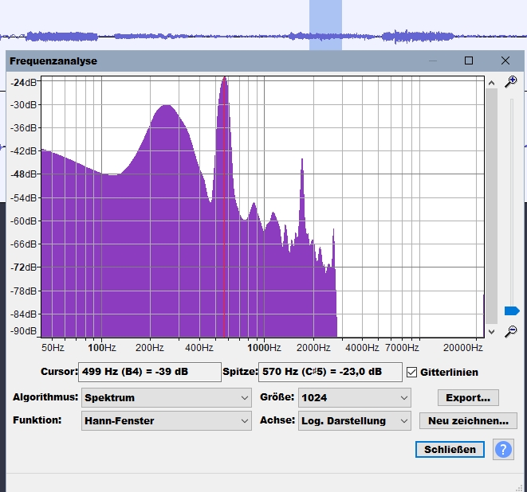The height and width of the screenshot is (492, 527).
Task: Open help via the question mark icon
Action: pyautogui.click(x=503, y=449)
